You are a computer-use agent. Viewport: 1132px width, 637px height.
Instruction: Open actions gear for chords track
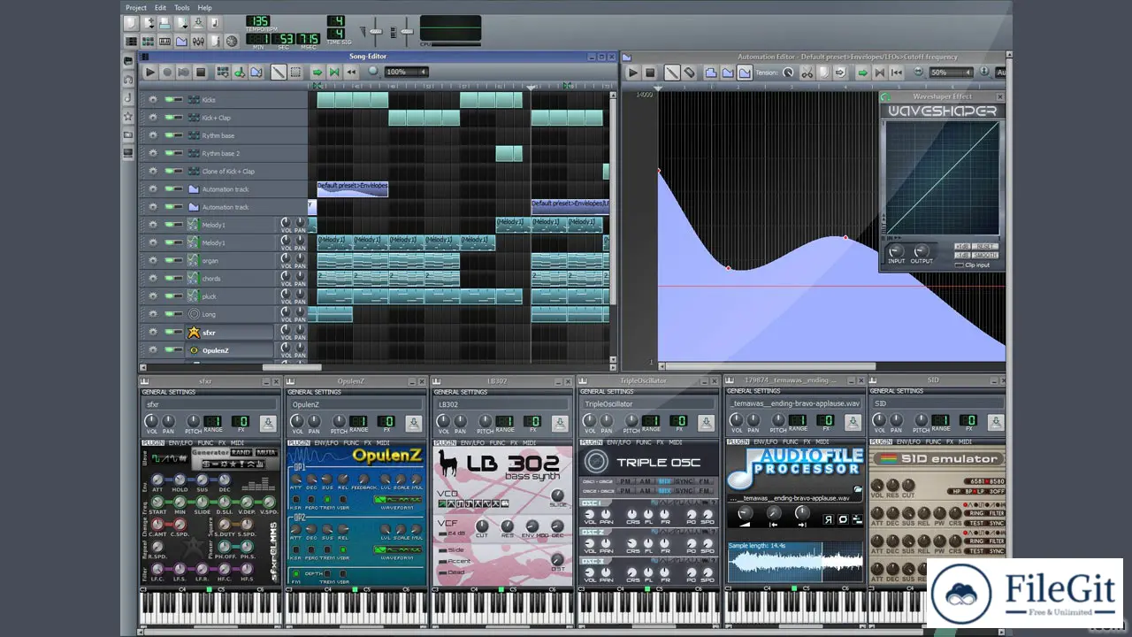tap(152, 278)
